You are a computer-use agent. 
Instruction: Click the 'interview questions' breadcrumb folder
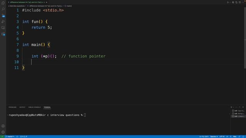pos(17,6)
